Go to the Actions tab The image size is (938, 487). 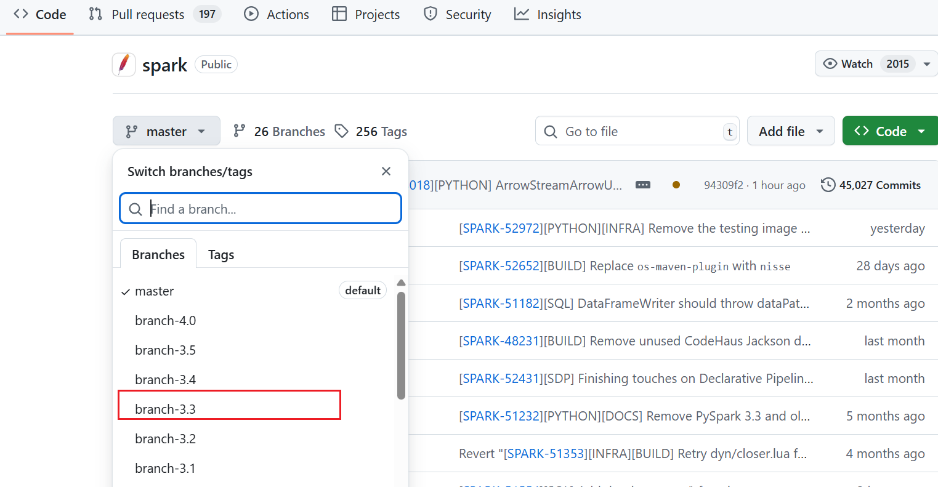[277, 14]
